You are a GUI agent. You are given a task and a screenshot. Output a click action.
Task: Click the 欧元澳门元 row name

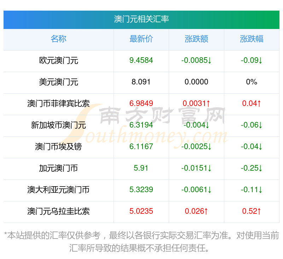coord(58,60)
